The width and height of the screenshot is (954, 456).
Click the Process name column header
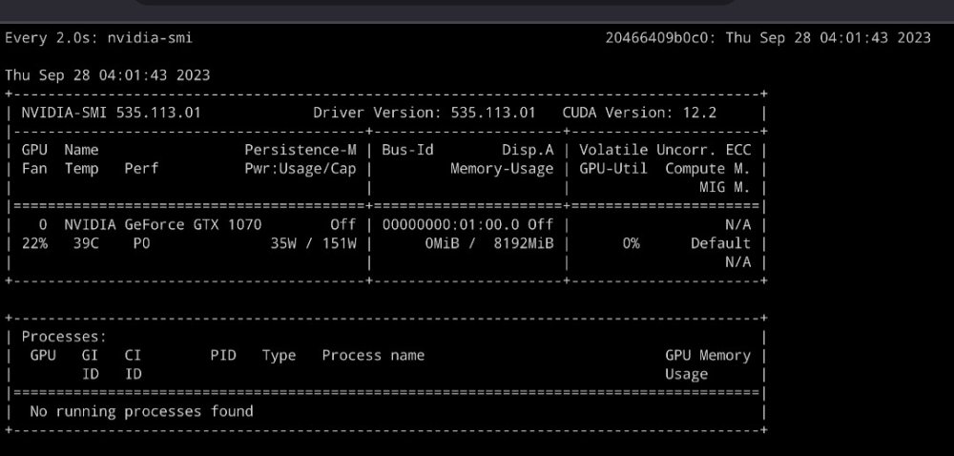(x=373, y=356)
